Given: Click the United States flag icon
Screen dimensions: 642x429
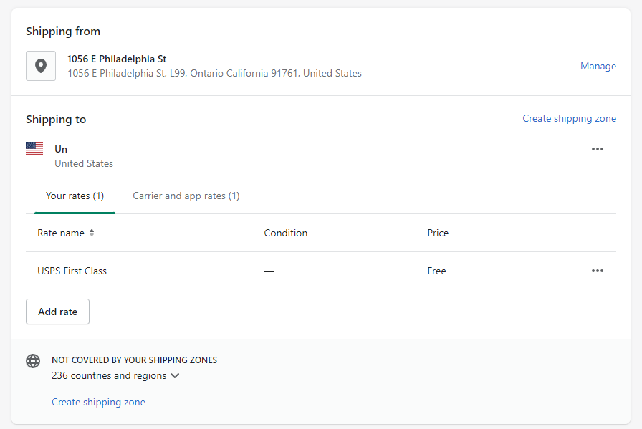Looking at the screenshot, I should point(34,148).
